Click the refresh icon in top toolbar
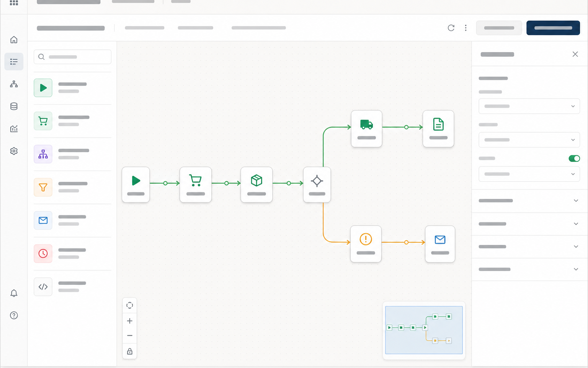588x368 pixels. click(451, 28)
